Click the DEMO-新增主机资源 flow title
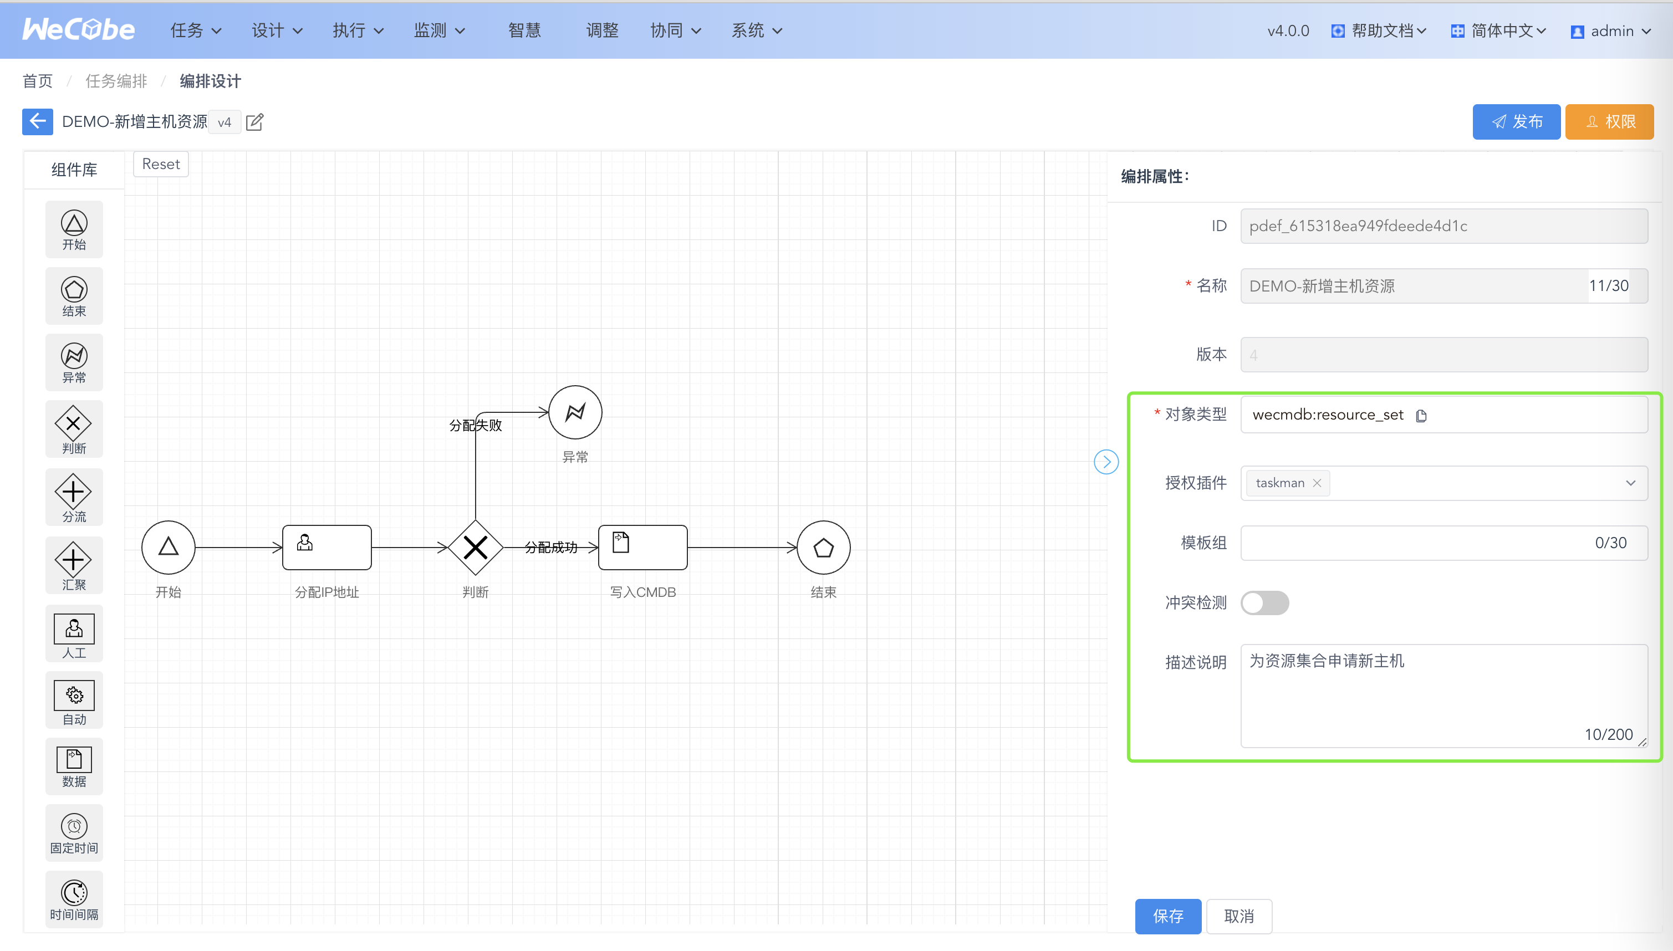This screenshot has width=1673, height=951. pyautogui.click(x=135, y=121)
